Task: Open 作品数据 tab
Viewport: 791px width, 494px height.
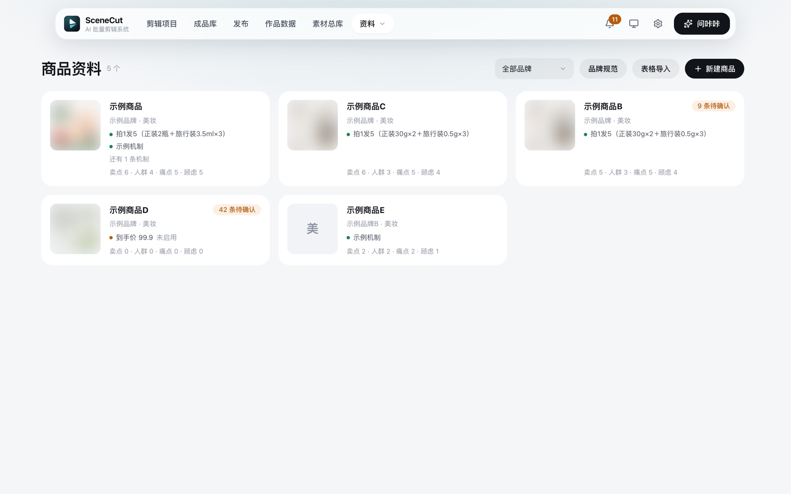Action: 280,24
